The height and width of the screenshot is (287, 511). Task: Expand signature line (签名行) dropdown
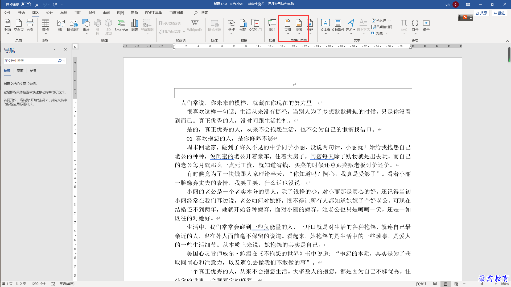click(x=390, y=21)
